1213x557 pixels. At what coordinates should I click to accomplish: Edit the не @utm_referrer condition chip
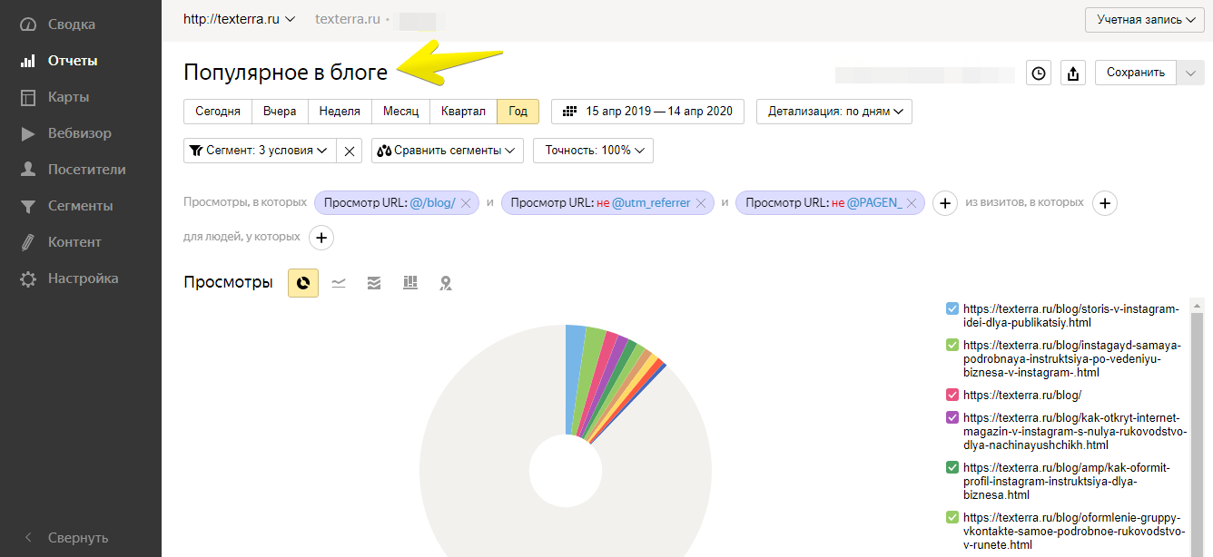point(600,203)
